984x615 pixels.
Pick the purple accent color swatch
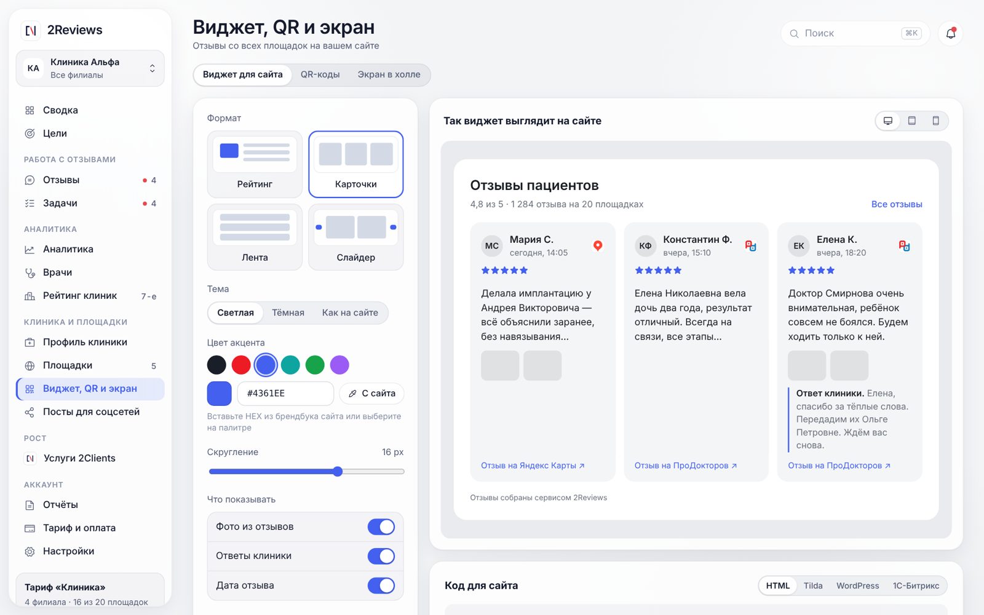339,365
